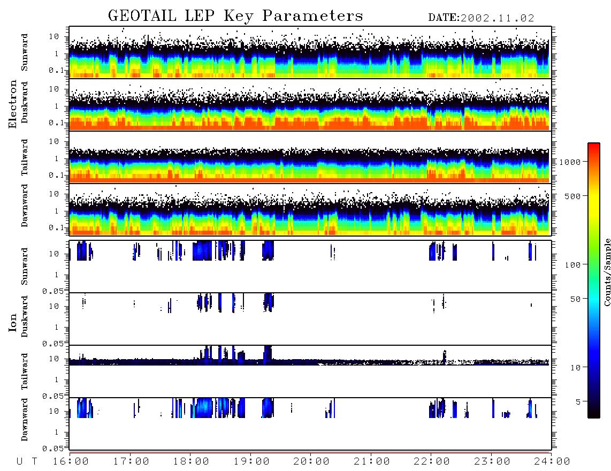Click inside the Electron Duskward spectrogram panel

(x=310, y=104)
